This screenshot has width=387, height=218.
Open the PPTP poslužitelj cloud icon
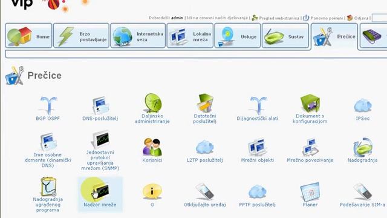coord(258,191)
